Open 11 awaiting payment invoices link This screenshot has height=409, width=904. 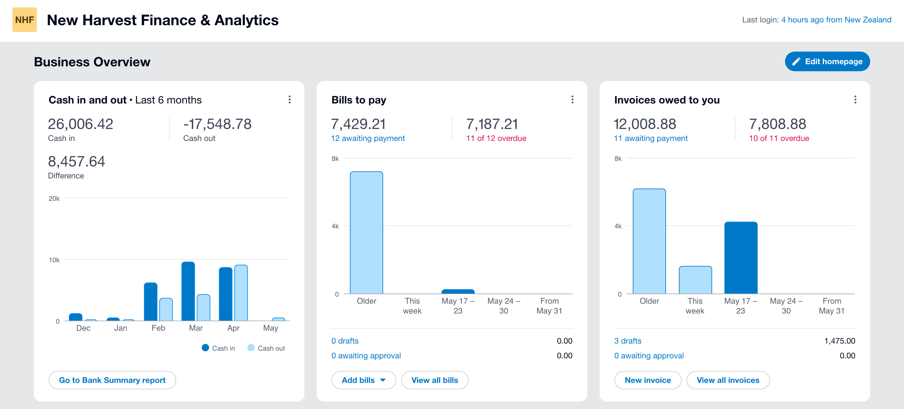(651, 138)
